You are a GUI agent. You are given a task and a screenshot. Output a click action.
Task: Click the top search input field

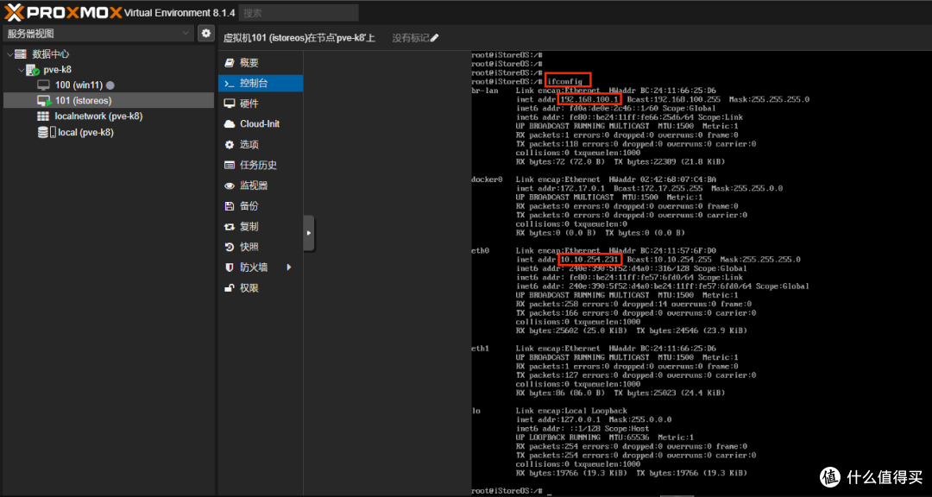pos(299,12)
